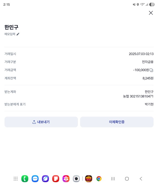Open the blue Messages app

coord(35,179)
